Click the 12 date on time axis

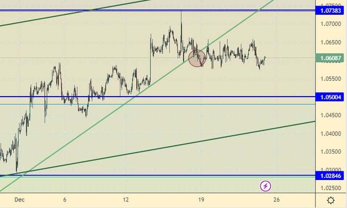point(126,200)
